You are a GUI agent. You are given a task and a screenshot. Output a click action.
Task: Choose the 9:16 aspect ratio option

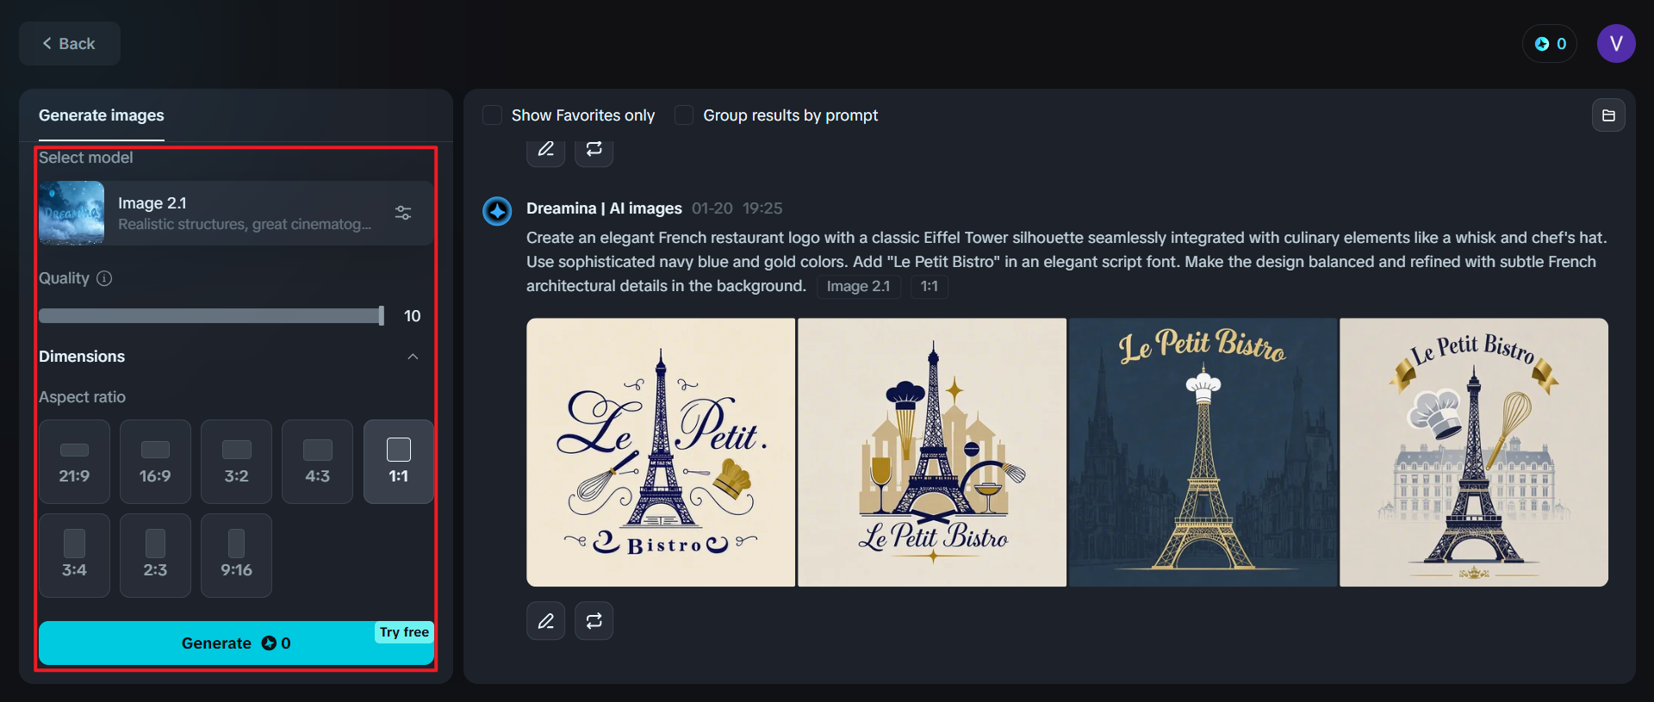(236, 556)
